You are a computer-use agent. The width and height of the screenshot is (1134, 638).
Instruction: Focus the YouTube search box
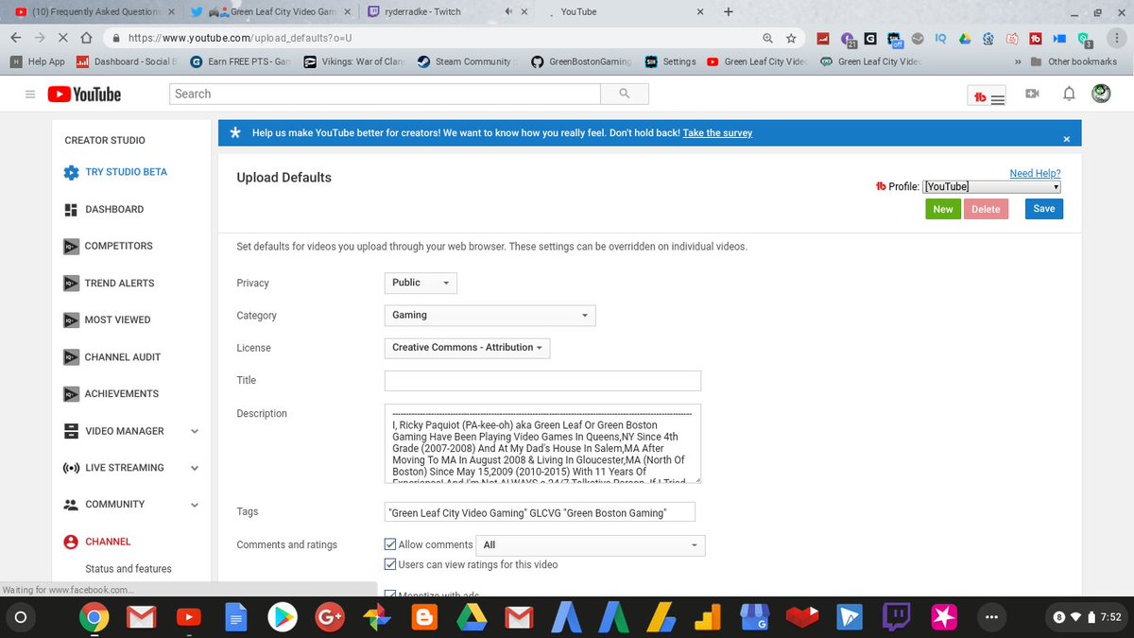(x=385, y=94)
